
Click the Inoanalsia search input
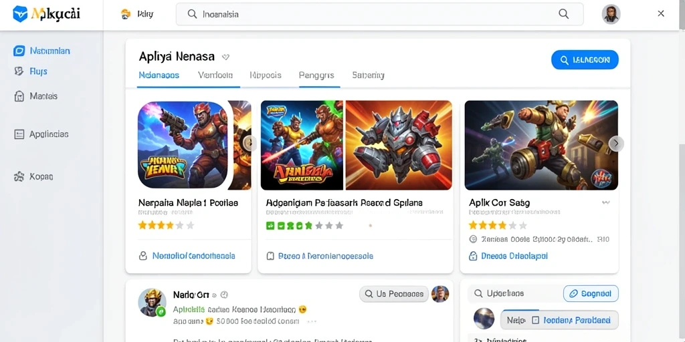coord(379,14)
